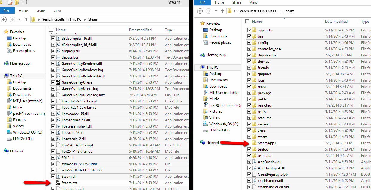Click the Videos icon in left window sidebar
Image resolution: width=371 pixels, height=190 pixels.
pyautogui.click(x=9, y=126)
